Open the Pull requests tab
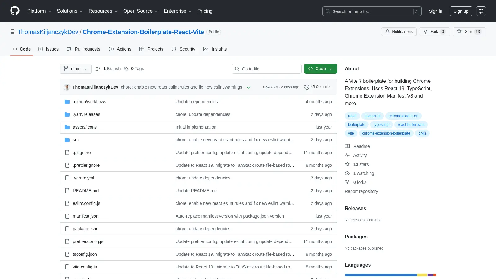The height and width of the screenshot is (279, 496). pyautogui.click(x=83, y=49)
